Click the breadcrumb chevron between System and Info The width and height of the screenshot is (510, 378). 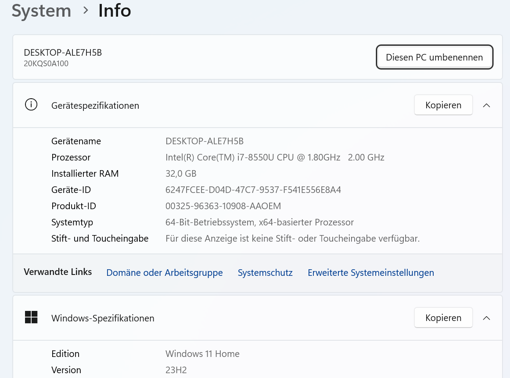tap(86, 11)
